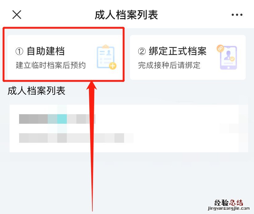Screen dimensions: 254x214
Task: Open the three-dot more options menu
Action: [x=237, y=15]
